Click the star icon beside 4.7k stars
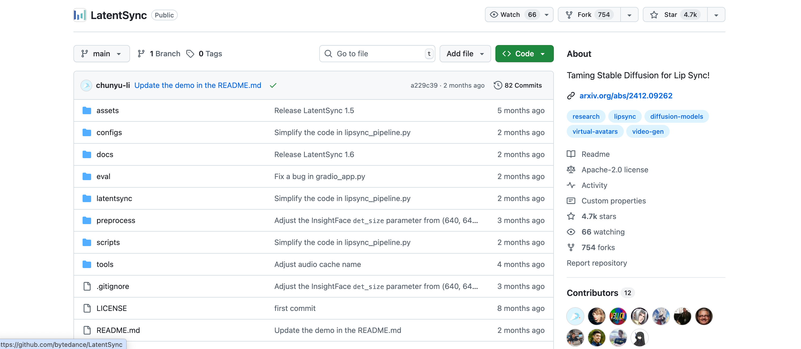This screenshot has width=801, height=349. [x=571, y=216]
